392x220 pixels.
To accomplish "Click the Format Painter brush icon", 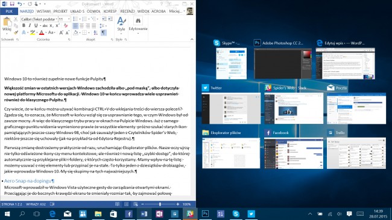I will 16,32.
